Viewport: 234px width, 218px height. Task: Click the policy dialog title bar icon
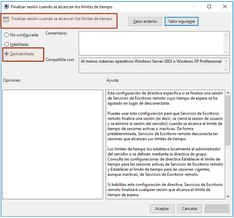point(6,7)
